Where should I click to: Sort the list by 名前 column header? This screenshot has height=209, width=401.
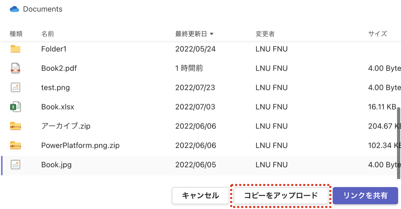[48, 34]
